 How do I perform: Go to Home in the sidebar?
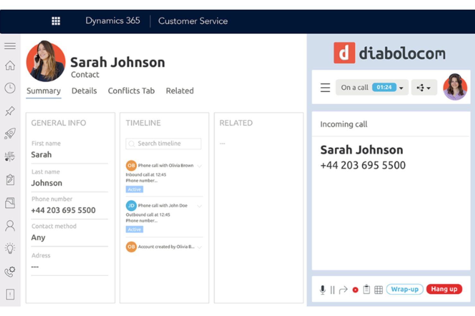tap(10, 65)
